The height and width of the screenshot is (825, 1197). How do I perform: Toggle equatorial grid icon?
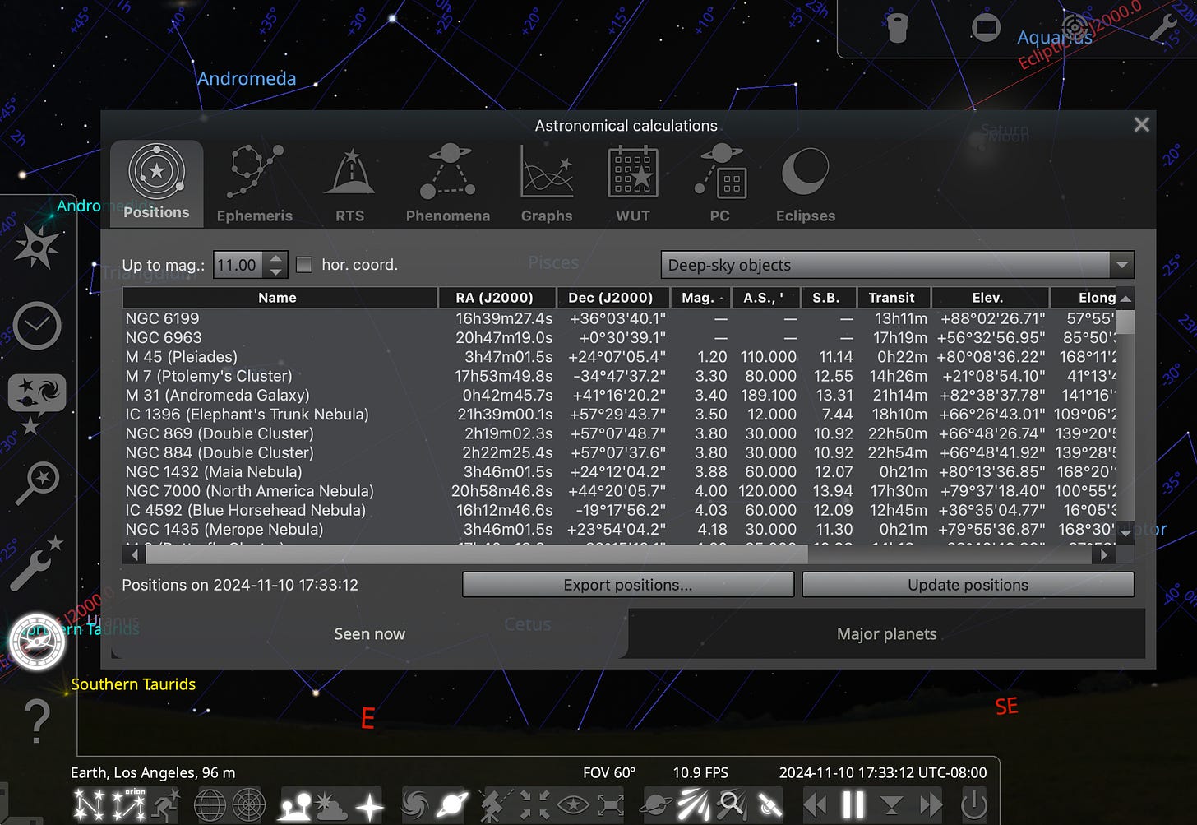(x=210, y=804)
